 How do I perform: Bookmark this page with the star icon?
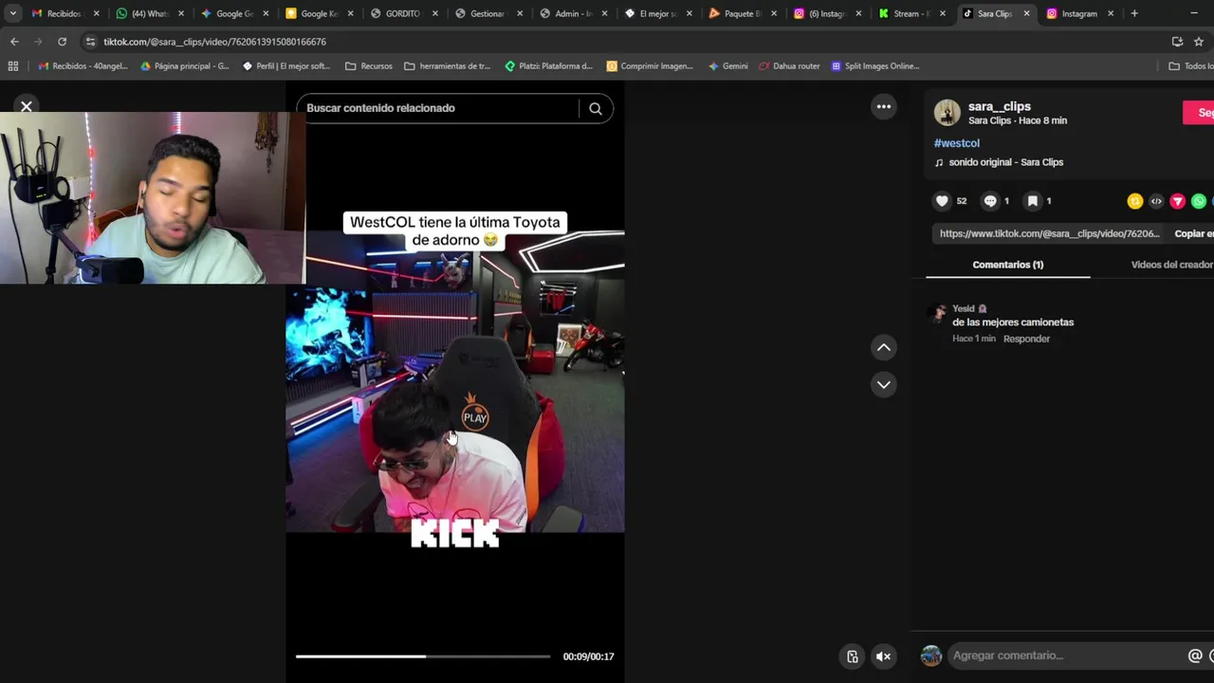[x=1199, y=42]
